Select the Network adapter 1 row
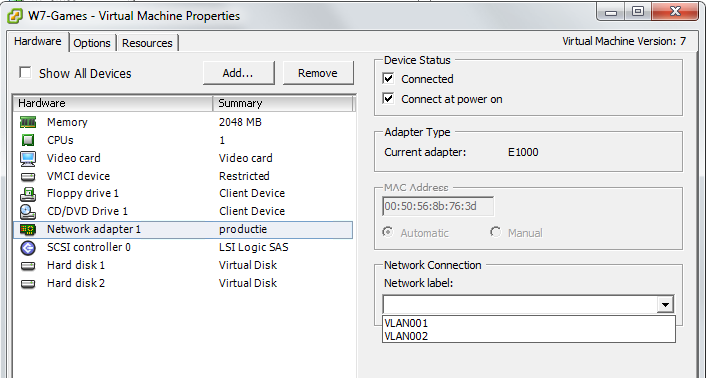This screenshot has height=378, width=706. point(183,230)
